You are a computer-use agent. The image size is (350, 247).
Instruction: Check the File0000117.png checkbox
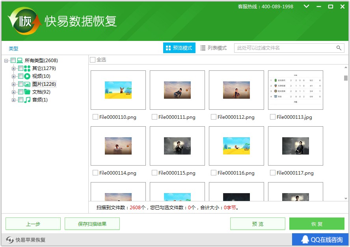272,173
